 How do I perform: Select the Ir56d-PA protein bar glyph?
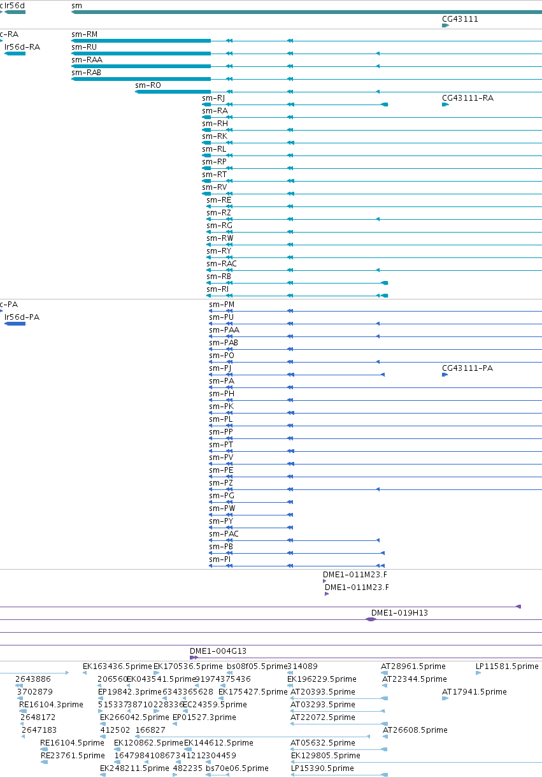pyautogui.click(x=15, y=324)
